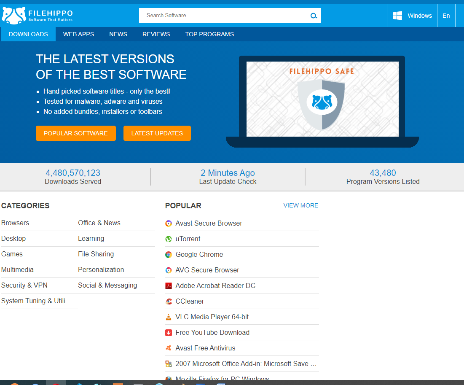Select the Security & VPN category
Image resolution: width=464 pixels, height=385 pixels.
pyautogui.click(x=24, y=285)
